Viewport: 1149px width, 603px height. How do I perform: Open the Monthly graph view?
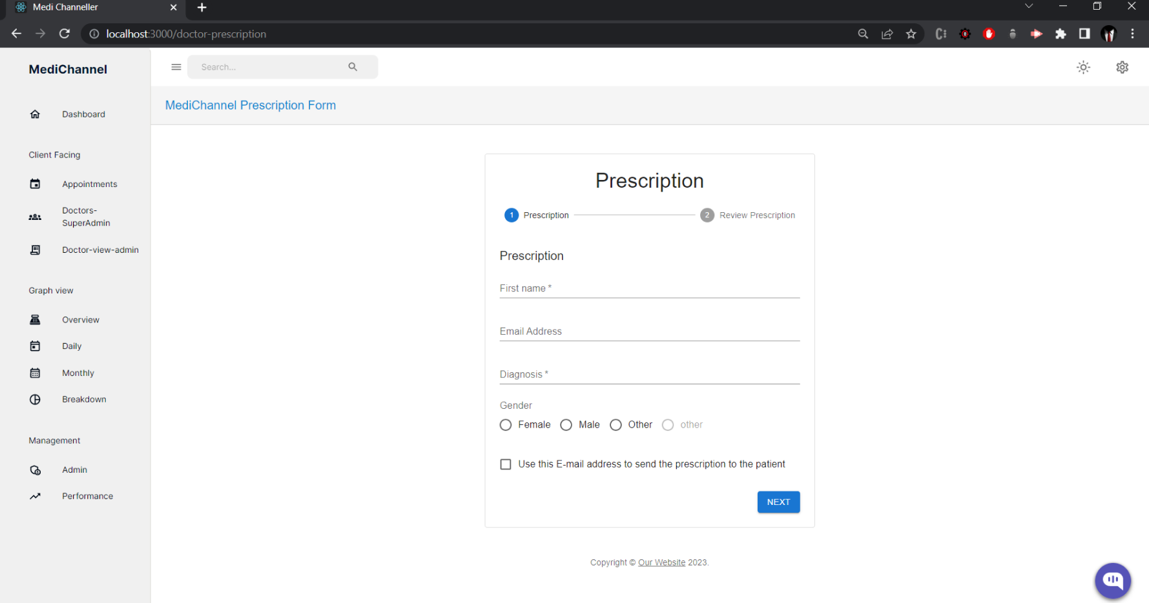point(78,373)
